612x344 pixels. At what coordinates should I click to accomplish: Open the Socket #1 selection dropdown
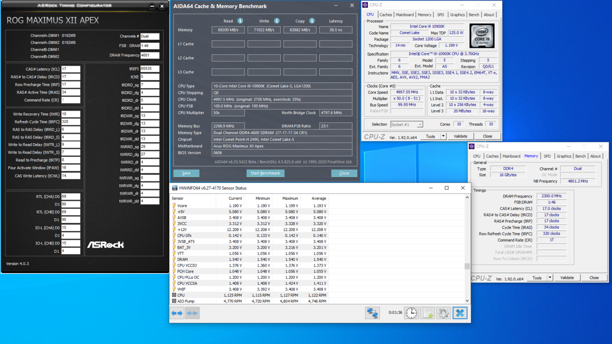point(406,124)
